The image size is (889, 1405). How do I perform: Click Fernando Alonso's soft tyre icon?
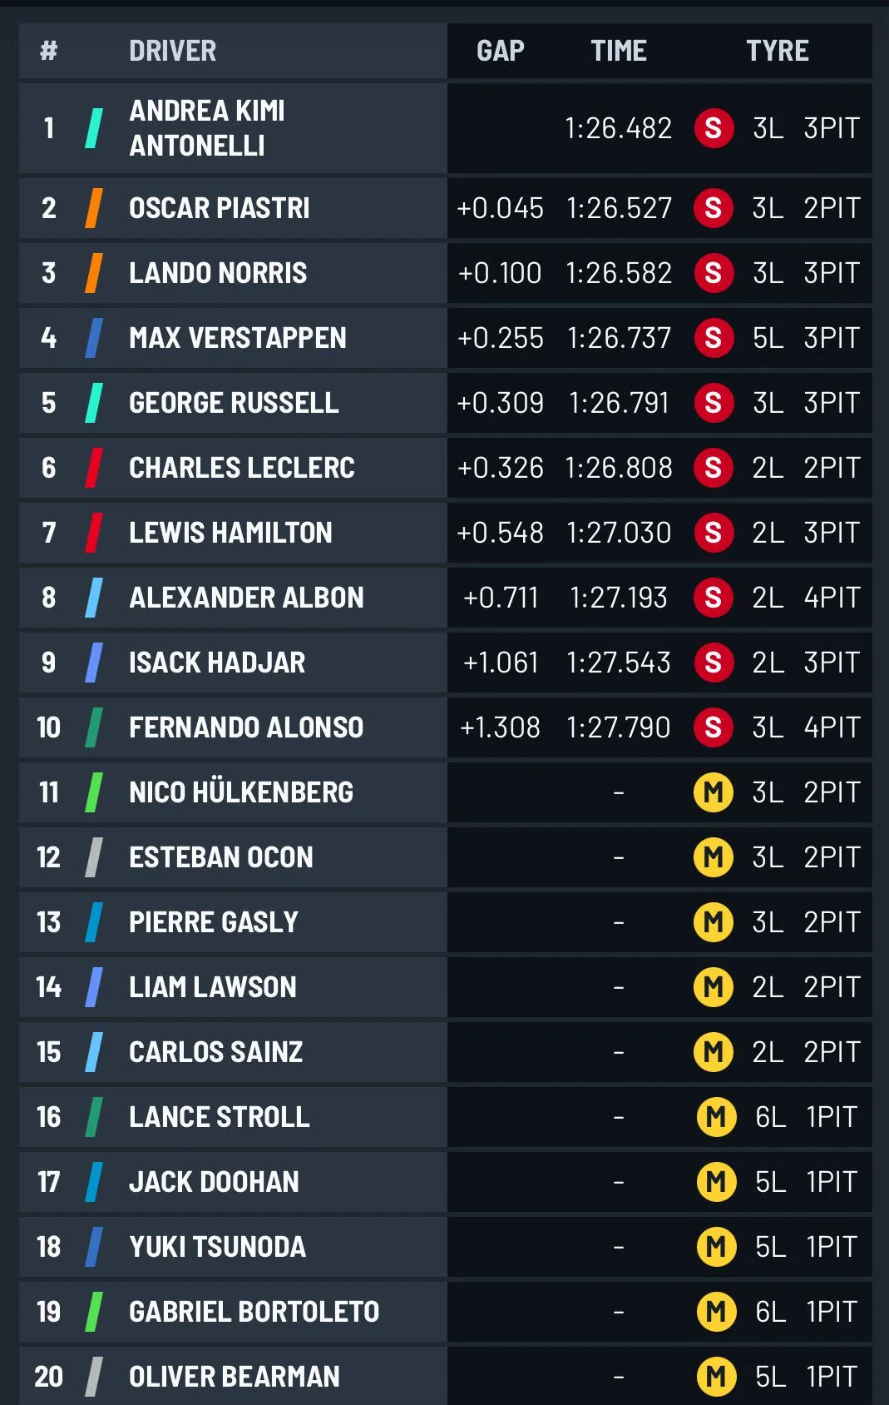714,727
